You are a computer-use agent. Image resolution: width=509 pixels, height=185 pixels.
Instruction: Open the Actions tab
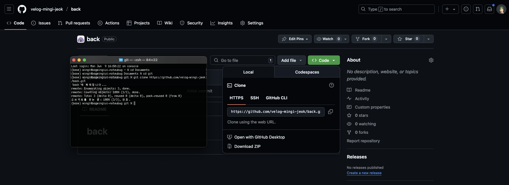tap(108, 23)
